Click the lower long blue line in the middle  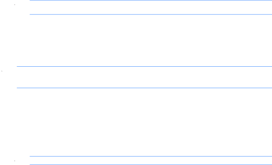[x=144, y=88]
